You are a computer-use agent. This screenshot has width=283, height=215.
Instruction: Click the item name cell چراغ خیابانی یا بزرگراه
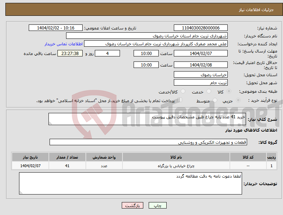click(x=176, y=166)
